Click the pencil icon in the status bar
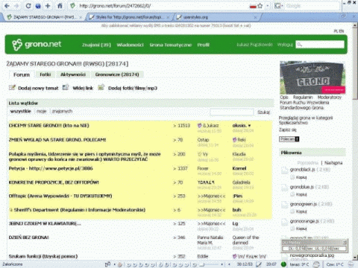 point(259,264)
